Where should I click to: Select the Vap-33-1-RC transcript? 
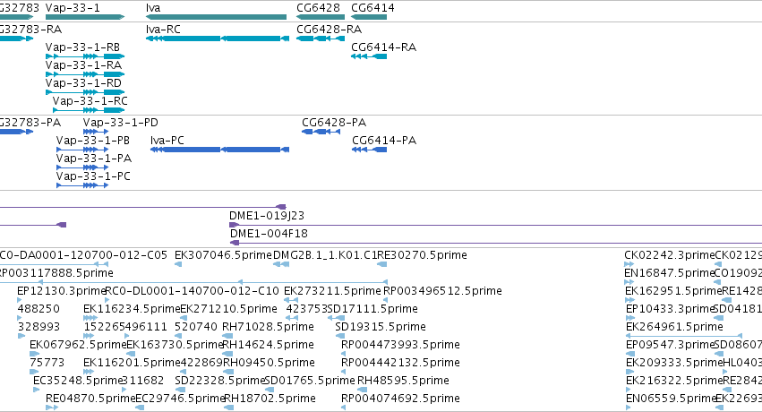[89, 110]
